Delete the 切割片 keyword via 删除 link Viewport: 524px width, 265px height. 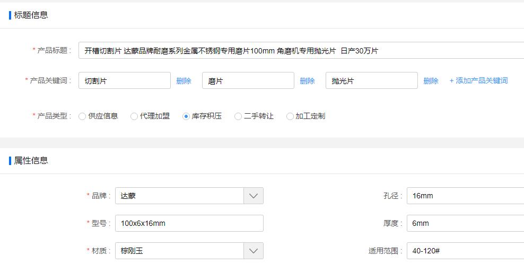pos(184,81)
